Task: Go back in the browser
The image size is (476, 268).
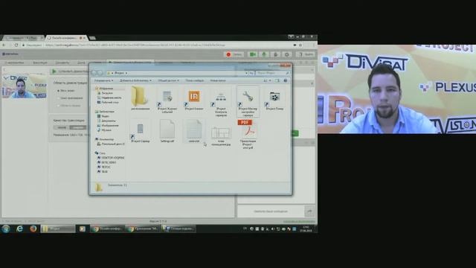Action: 4,45
